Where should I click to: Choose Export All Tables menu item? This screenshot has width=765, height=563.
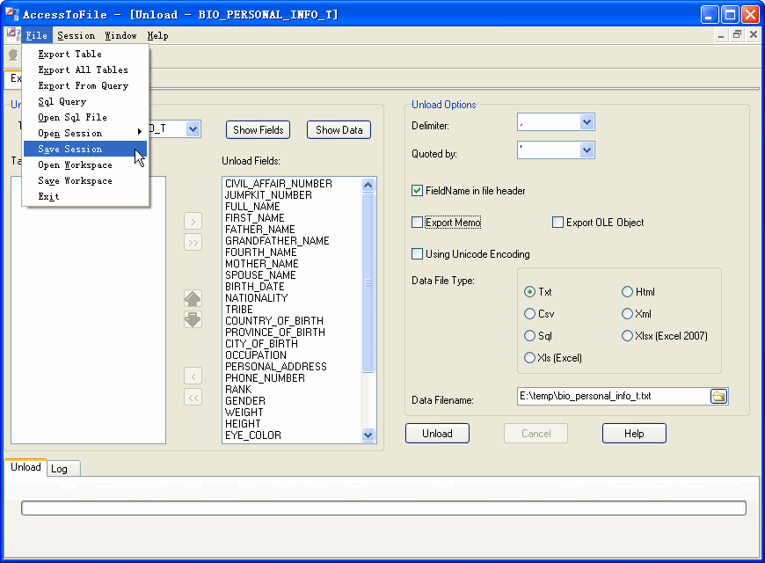click(x=85, y=69)
